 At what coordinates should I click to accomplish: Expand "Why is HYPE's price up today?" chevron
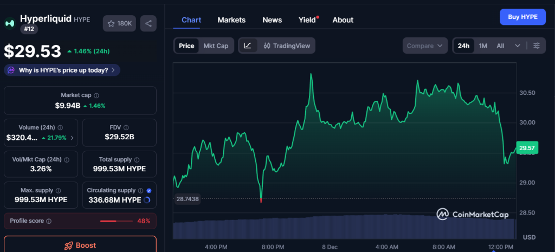tap(113, 70)
